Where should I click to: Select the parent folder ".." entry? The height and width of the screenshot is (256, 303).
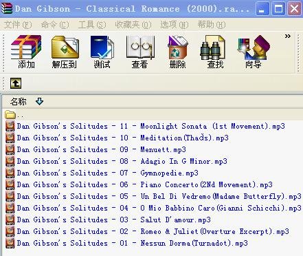pos(14,115)
